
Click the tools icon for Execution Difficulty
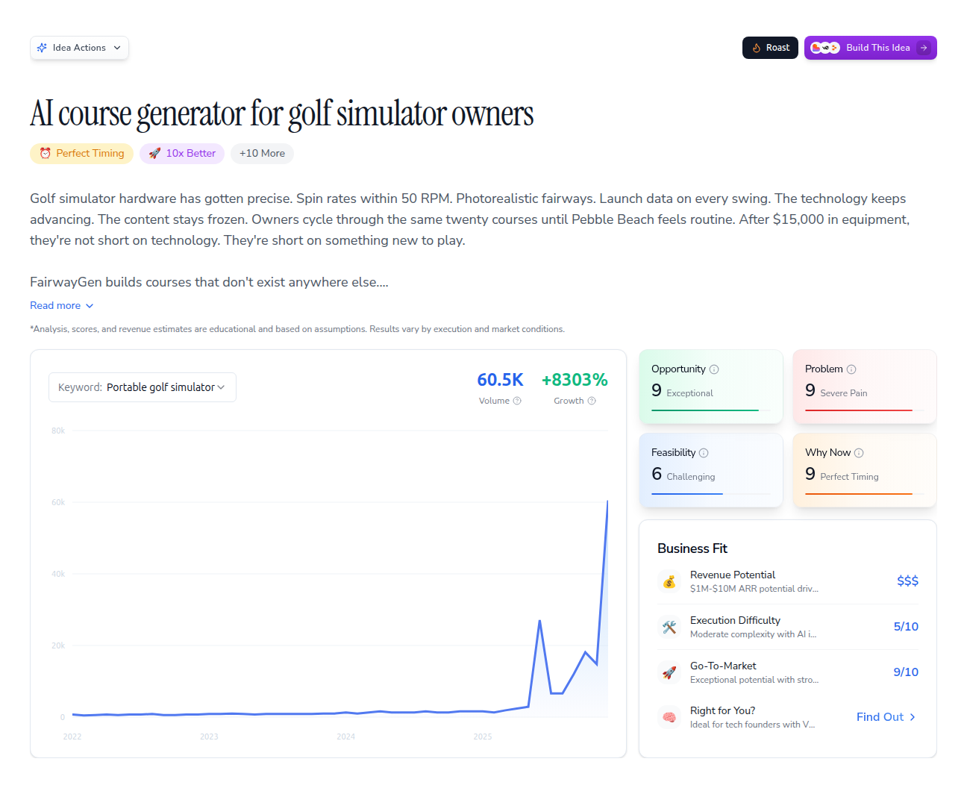(x=669, y=628)
